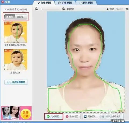Switch to the 手动抠图 tab
The height and width of the screenshot is (123, 129).
[65, 3]
